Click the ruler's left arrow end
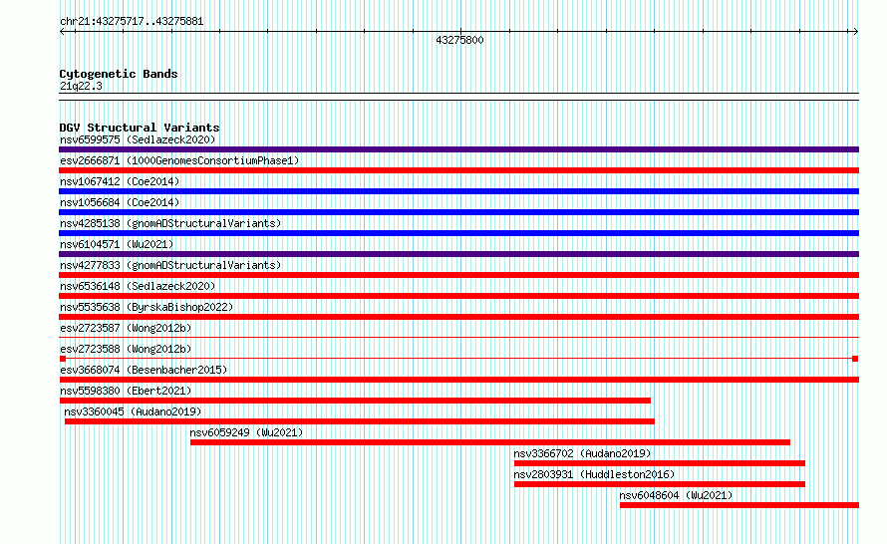 62,32
